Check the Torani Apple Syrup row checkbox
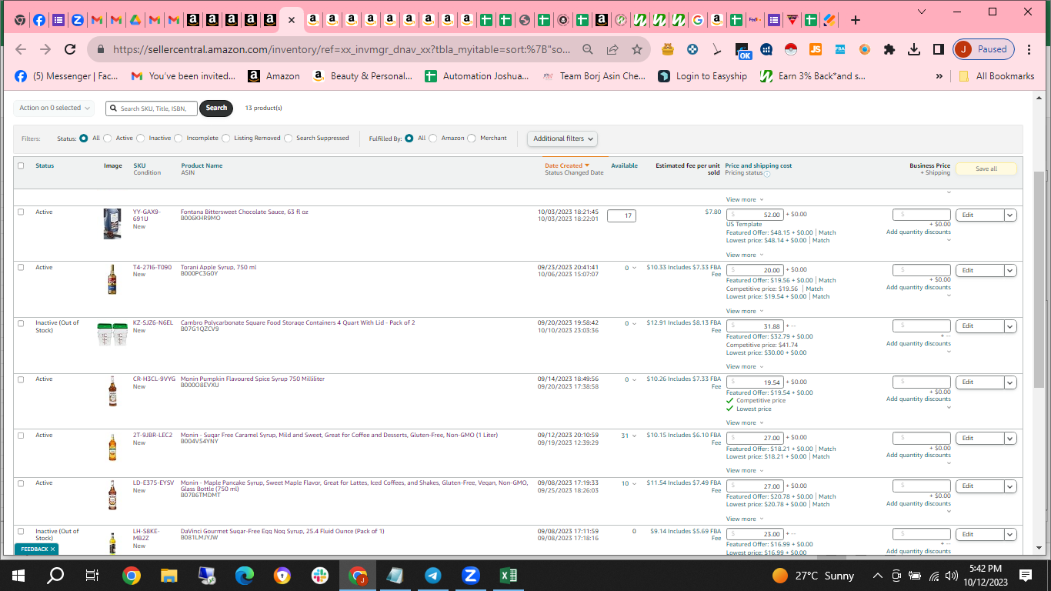This screenshot has height=591, width=1051. 21,267
